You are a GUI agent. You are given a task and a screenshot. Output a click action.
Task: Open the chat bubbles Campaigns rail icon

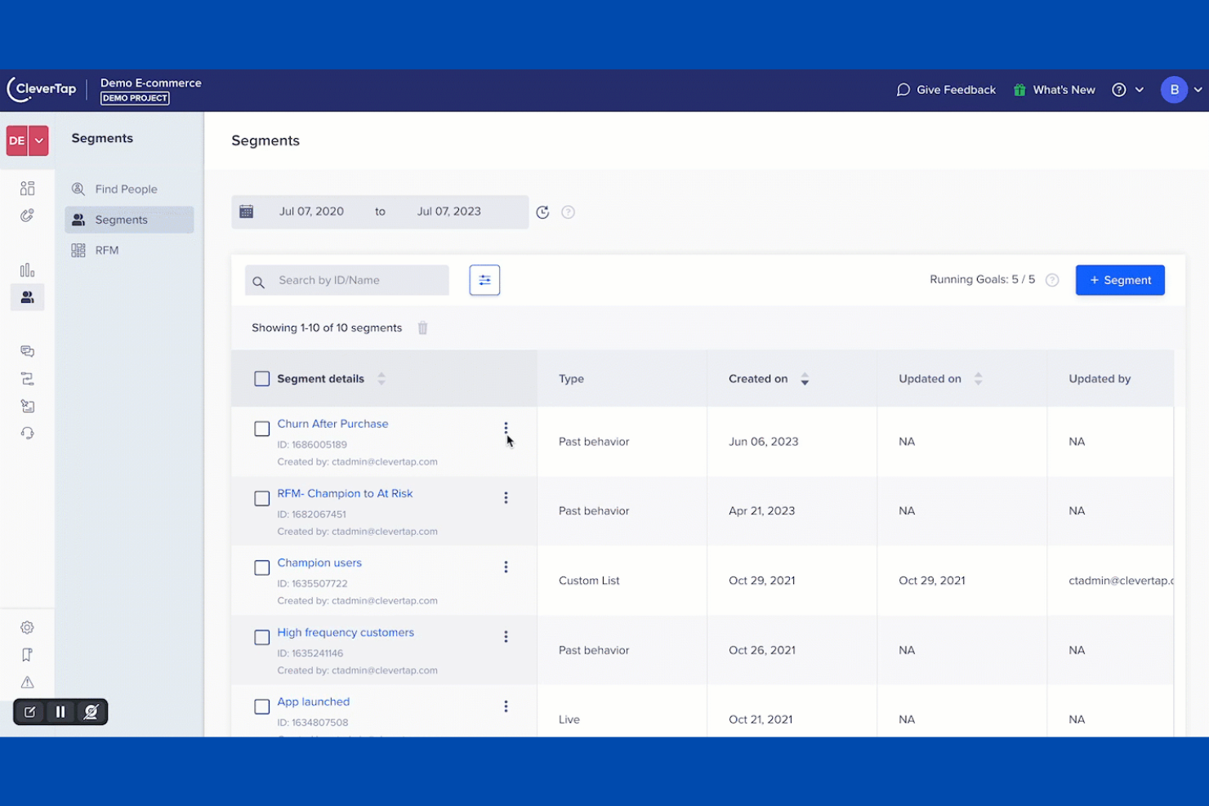(27, 351)
